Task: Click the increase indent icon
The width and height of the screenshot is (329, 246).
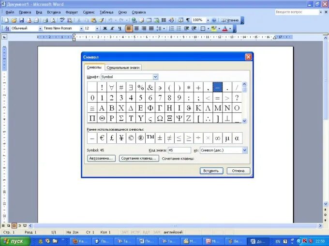Action: point(194,28)
